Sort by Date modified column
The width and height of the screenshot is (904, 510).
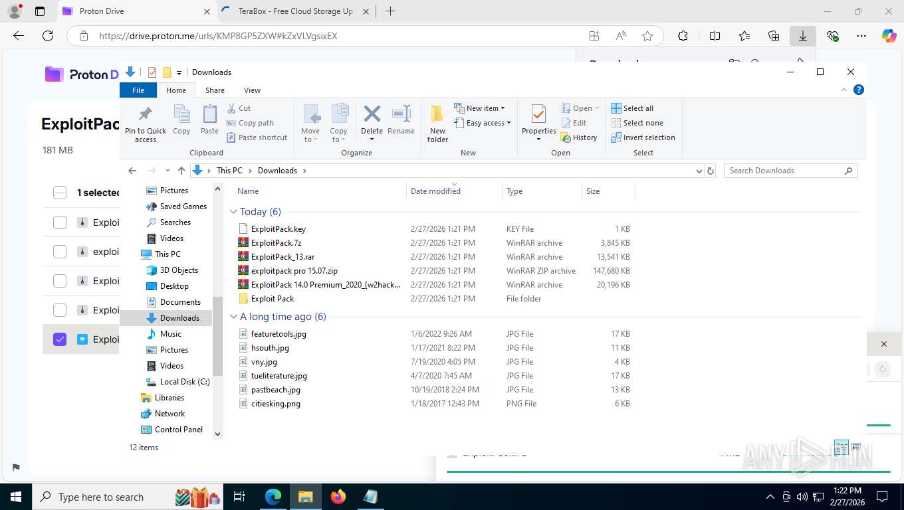pos(455,191)
